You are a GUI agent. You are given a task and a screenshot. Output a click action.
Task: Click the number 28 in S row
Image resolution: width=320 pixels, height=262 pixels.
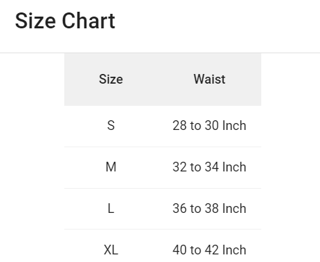(180, 126)
